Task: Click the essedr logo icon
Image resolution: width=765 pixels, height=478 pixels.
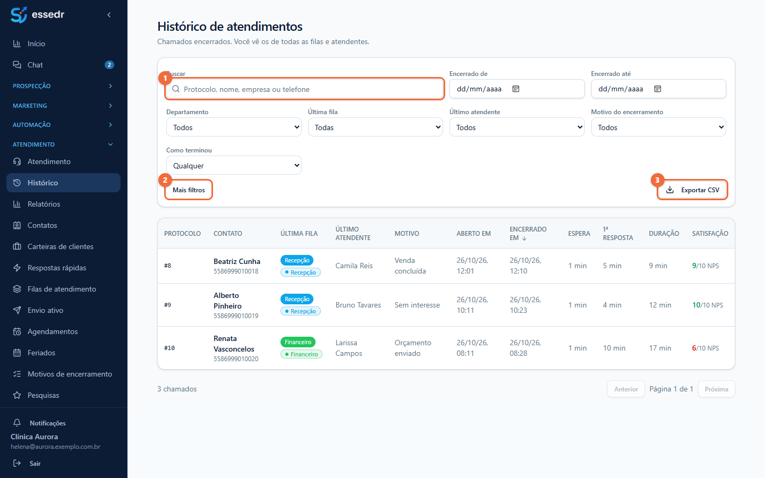Action: tap(19, 15)
